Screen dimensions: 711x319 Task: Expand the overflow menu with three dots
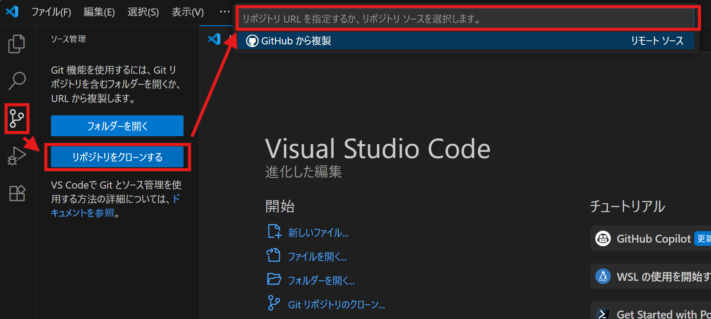[225, 12]
